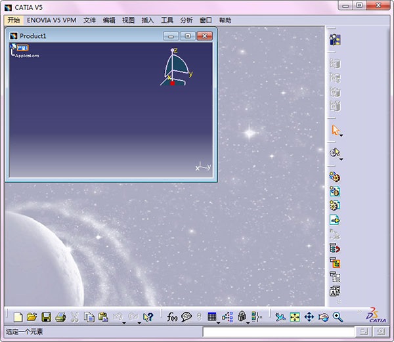
Task: Click the letter A numbering icon
Action: coord(335,291)
